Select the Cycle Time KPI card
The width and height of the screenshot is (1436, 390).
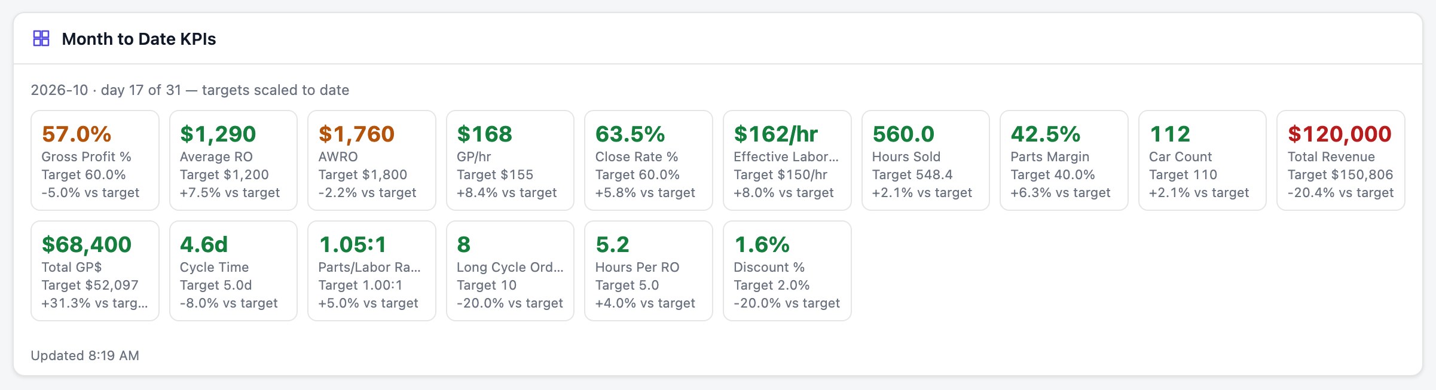coord(233,271)
